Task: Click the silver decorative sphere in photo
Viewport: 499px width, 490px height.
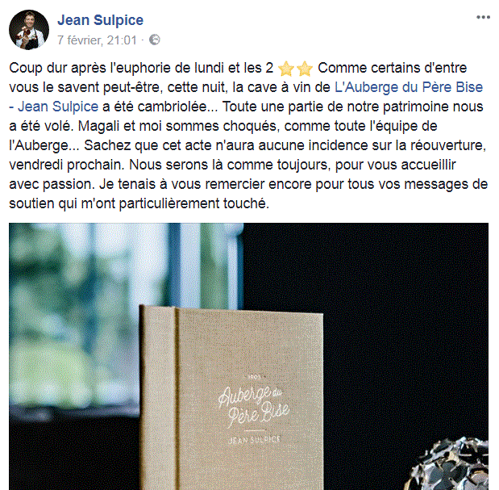Action: pyautogui.click(x=449, y=463)
